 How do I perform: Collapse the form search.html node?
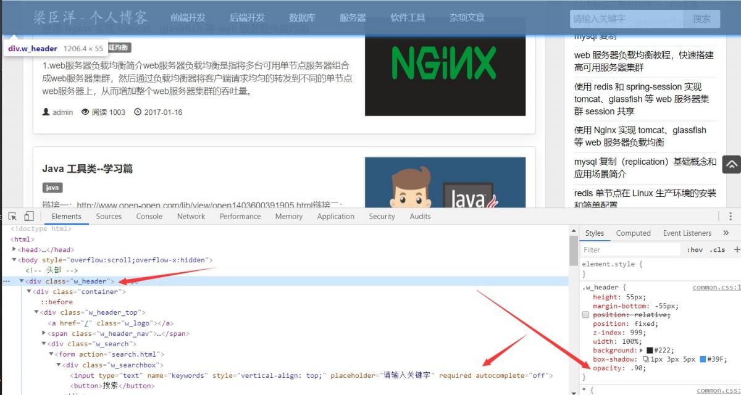(51, 354)
